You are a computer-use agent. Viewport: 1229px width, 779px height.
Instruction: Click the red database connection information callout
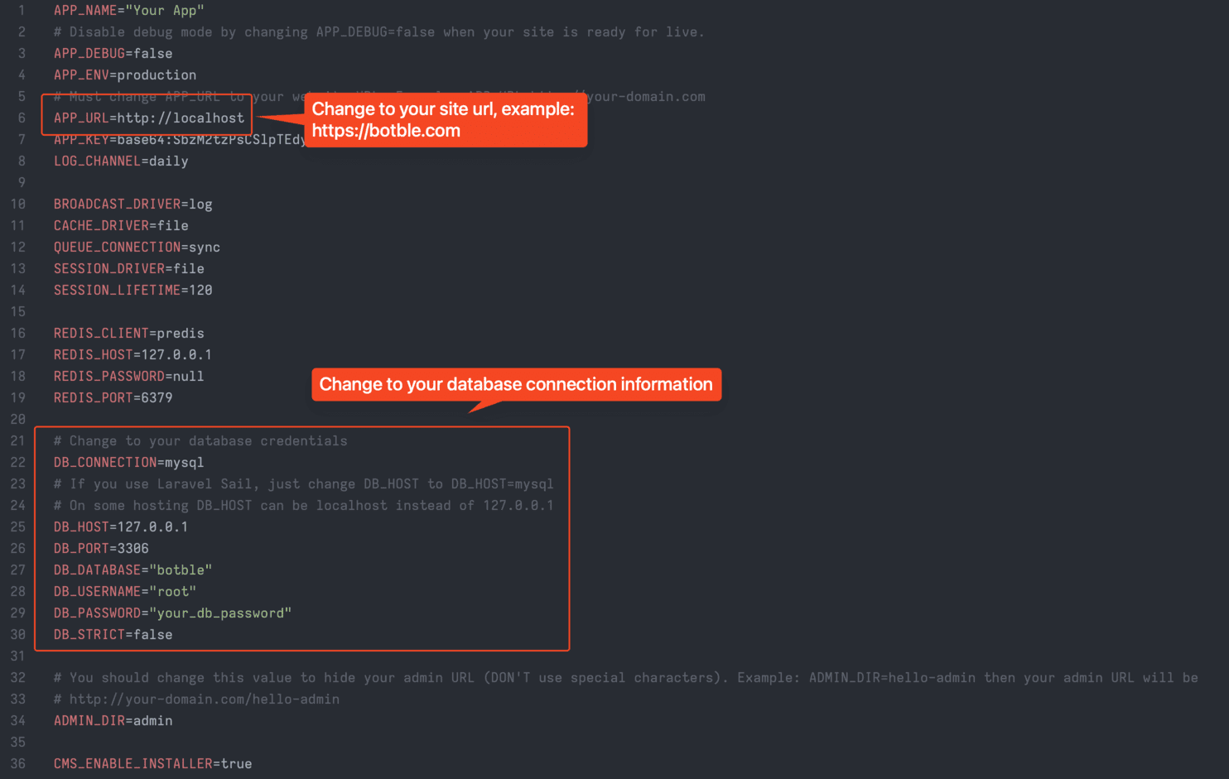pyautogui.click(x=516, y=385)
